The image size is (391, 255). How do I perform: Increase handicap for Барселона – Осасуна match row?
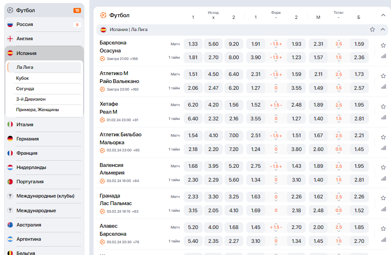point(276,40)
